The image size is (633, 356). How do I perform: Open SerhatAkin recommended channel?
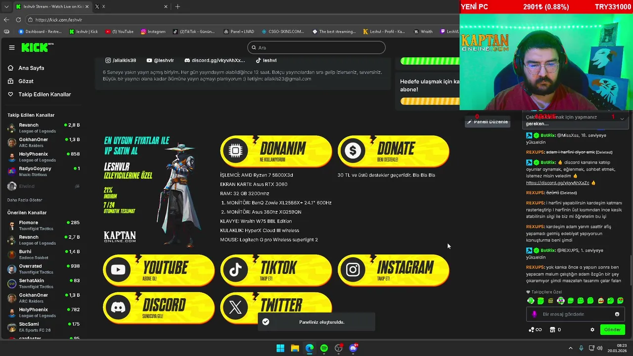[x=44, y=283]
